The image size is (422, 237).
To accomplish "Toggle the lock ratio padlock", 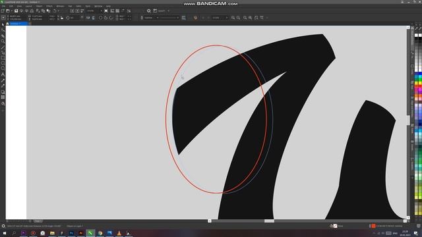I will click(x=62, y=18).
